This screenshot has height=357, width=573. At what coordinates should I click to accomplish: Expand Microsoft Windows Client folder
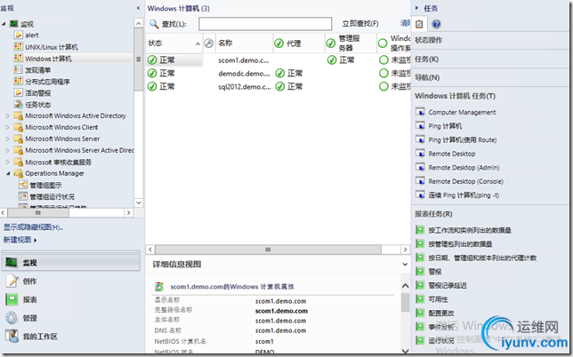pyautogui.click(x=8, y=127)
